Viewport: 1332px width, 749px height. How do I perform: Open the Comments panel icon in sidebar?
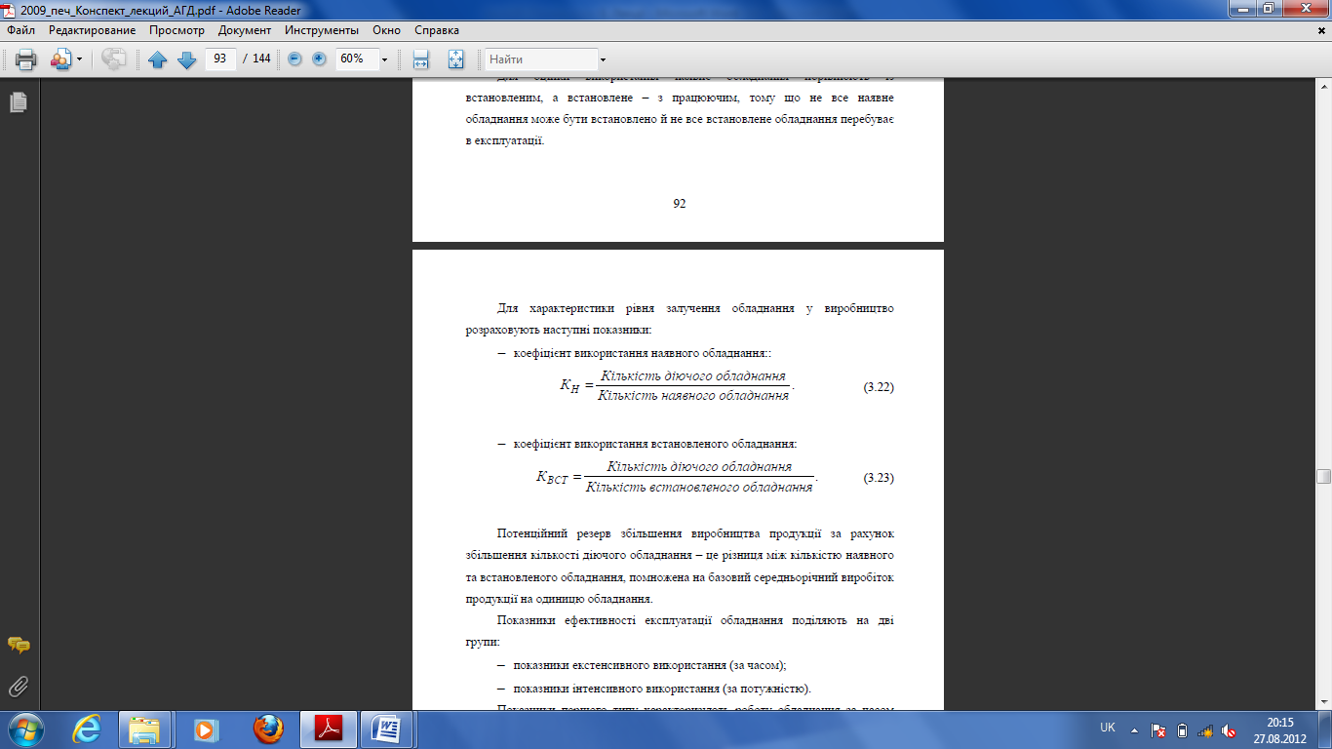coord(19,645)
